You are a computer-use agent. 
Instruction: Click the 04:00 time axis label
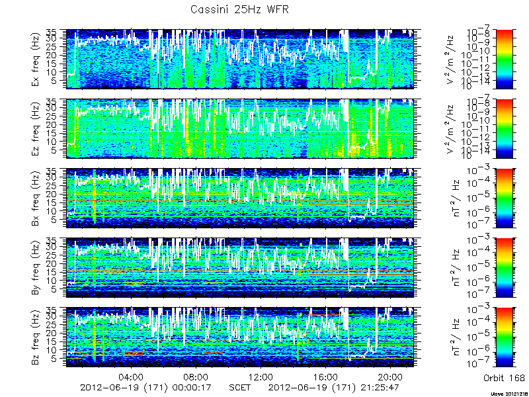[131, 376]
